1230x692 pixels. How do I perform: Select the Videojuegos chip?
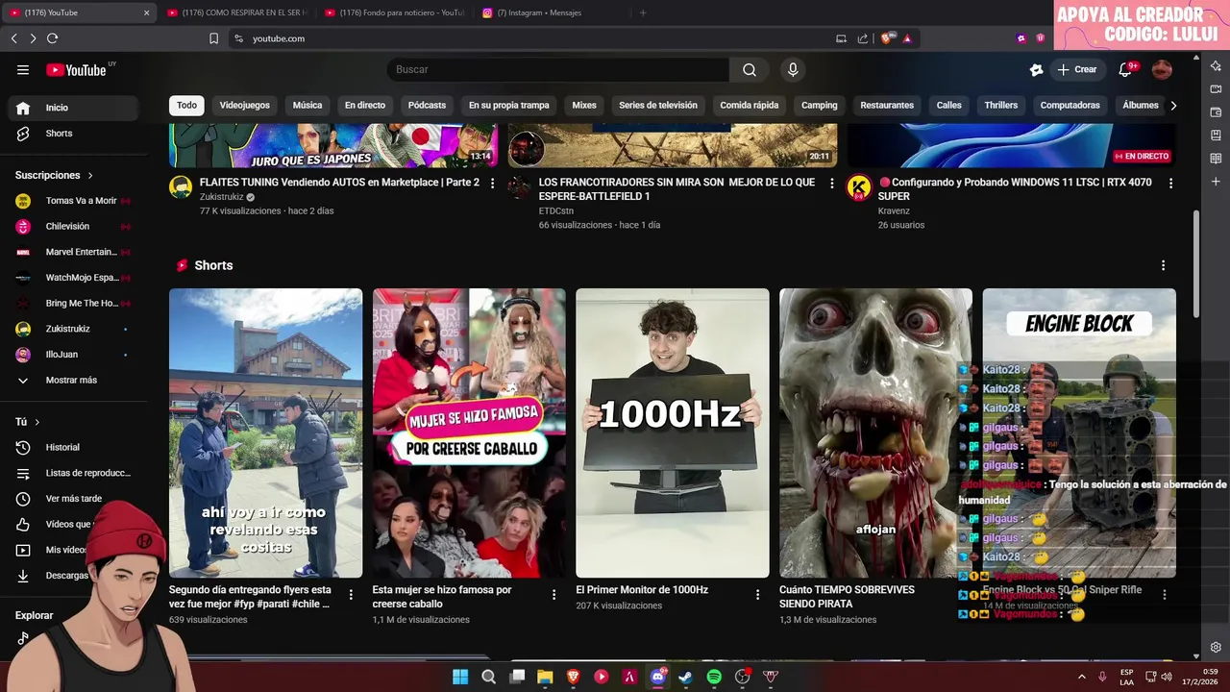tap(245, 105)
